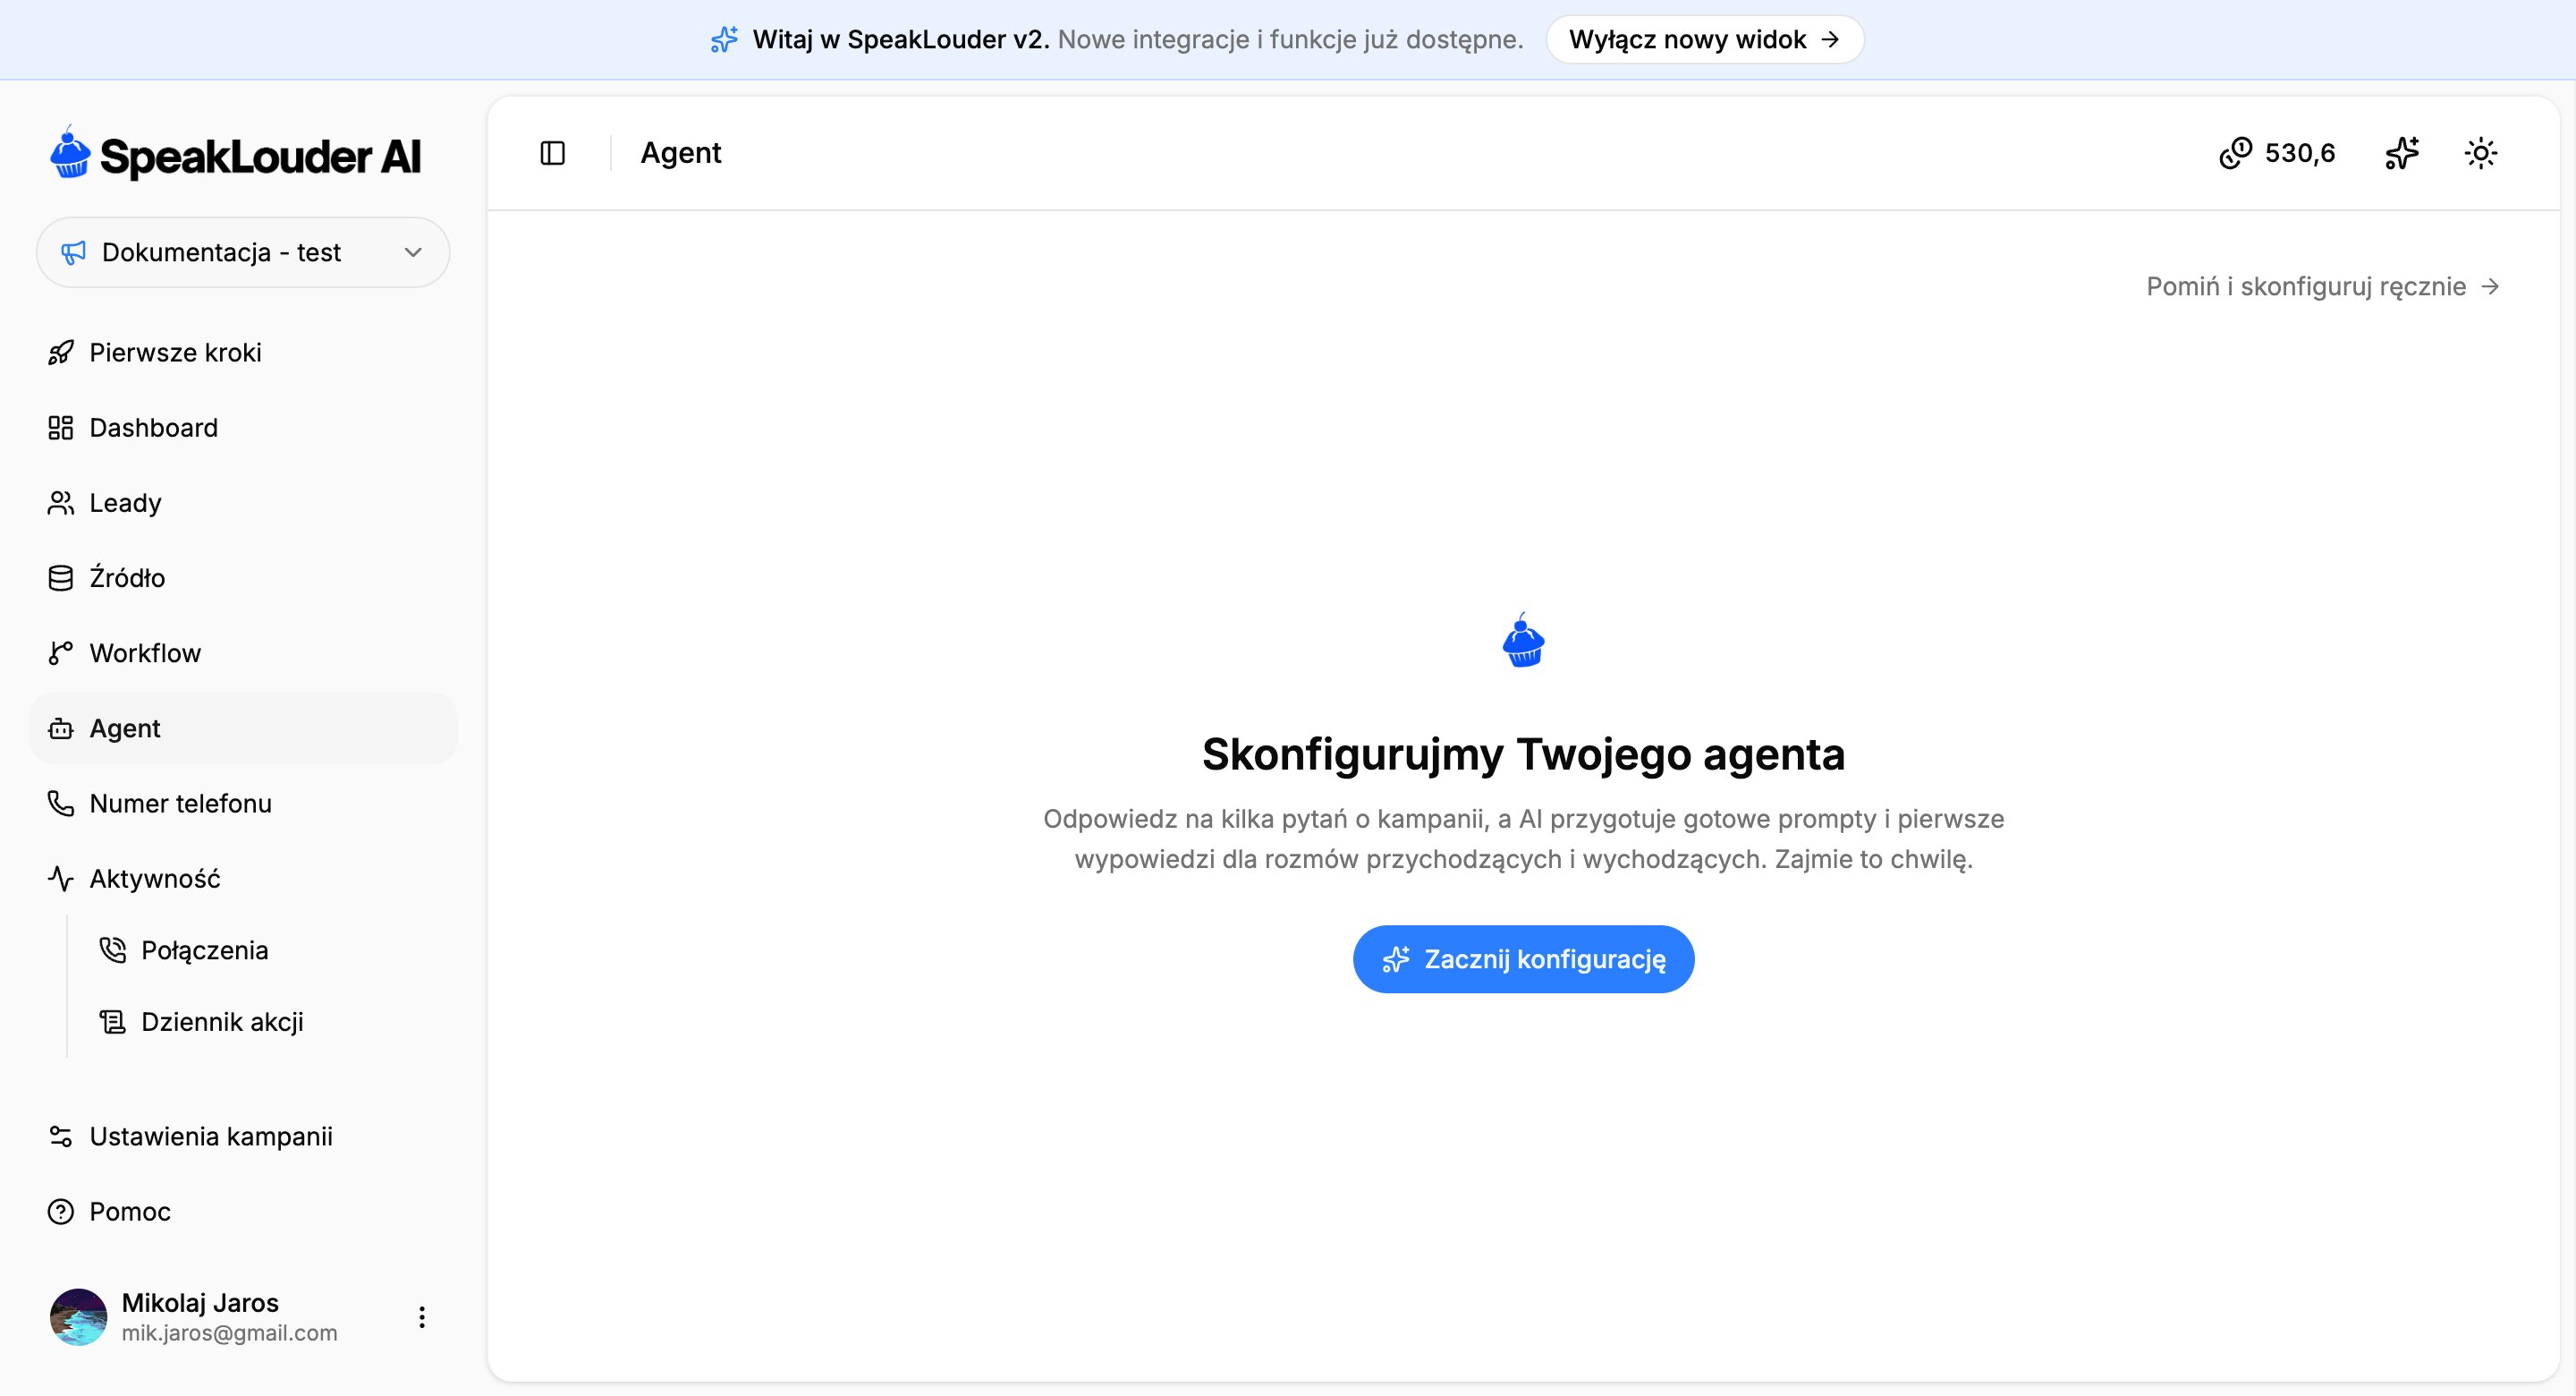Open Pierwsze kroki menu item
This screenshot has width=2576, height=1396.
point(243,353)
